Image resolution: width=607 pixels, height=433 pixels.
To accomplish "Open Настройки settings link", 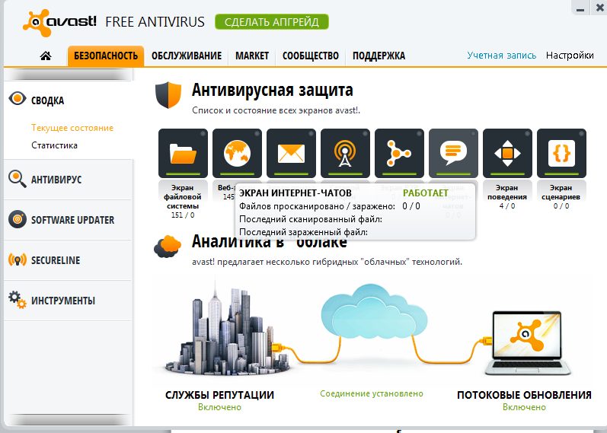I will [570, 56].
